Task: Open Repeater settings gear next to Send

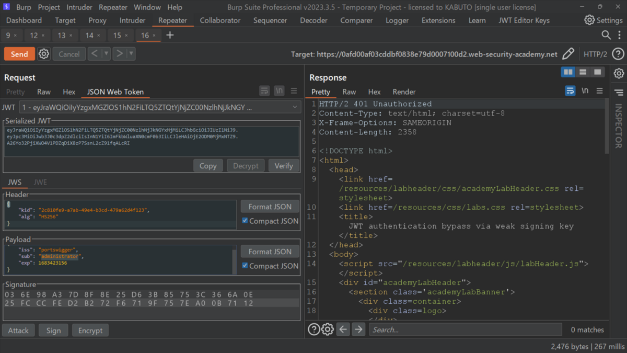Action: click(x=44, y=54)
